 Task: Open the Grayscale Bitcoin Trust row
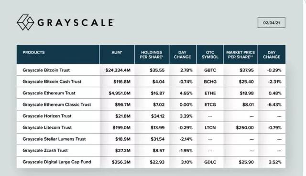151,70
